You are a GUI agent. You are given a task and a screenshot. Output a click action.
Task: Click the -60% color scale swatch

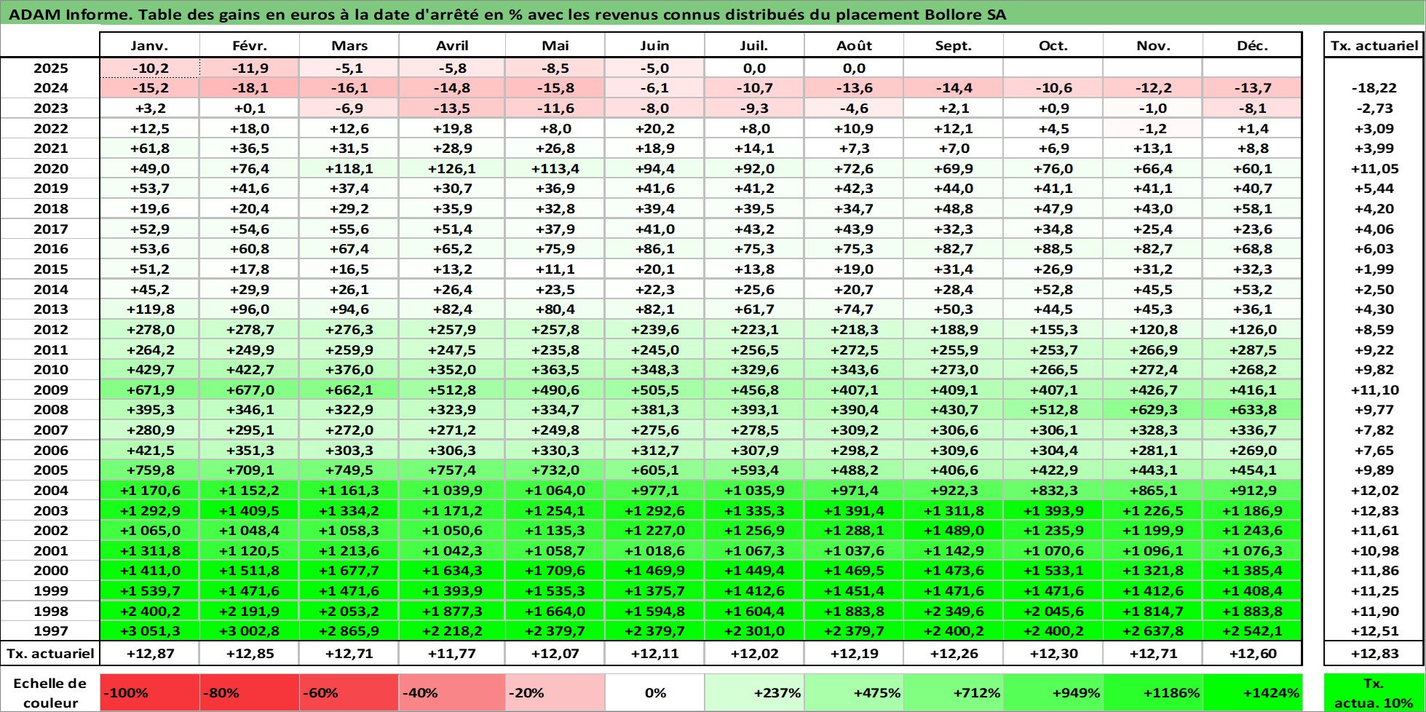click(349, 692)
